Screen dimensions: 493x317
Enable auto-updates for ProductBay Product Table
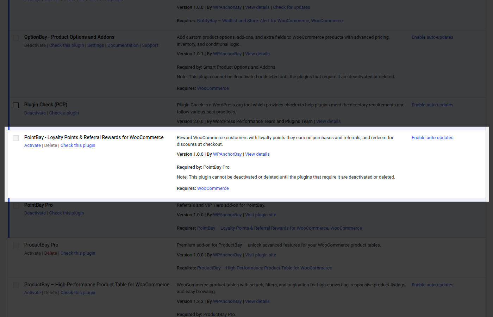click(432, 285)
